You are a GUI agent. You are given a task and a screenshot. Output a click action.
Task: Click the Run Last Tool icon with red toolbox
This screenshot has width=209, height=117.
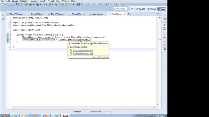click(56, 5)
